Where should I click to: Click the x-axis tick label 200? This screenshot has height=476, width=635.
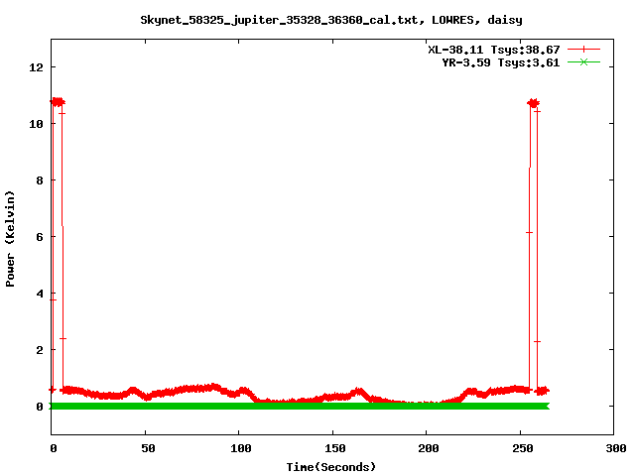point(428,448)
